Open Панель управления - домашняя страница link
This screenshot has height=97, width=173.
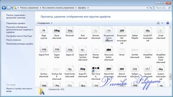coord(16,16)
